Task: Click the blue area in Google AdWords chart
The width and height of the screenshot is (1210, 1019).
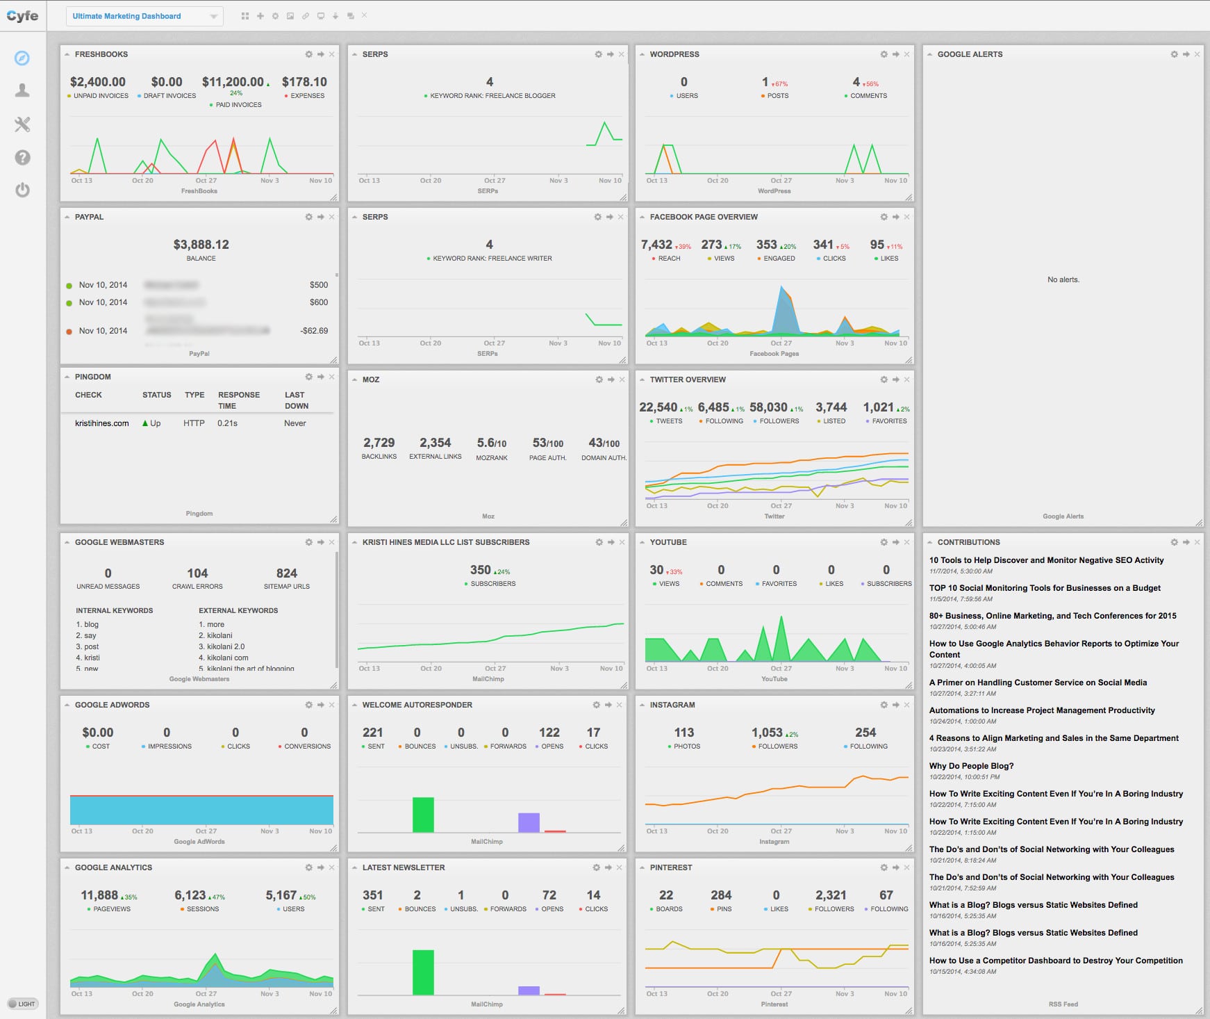Action: coord(201,810)
